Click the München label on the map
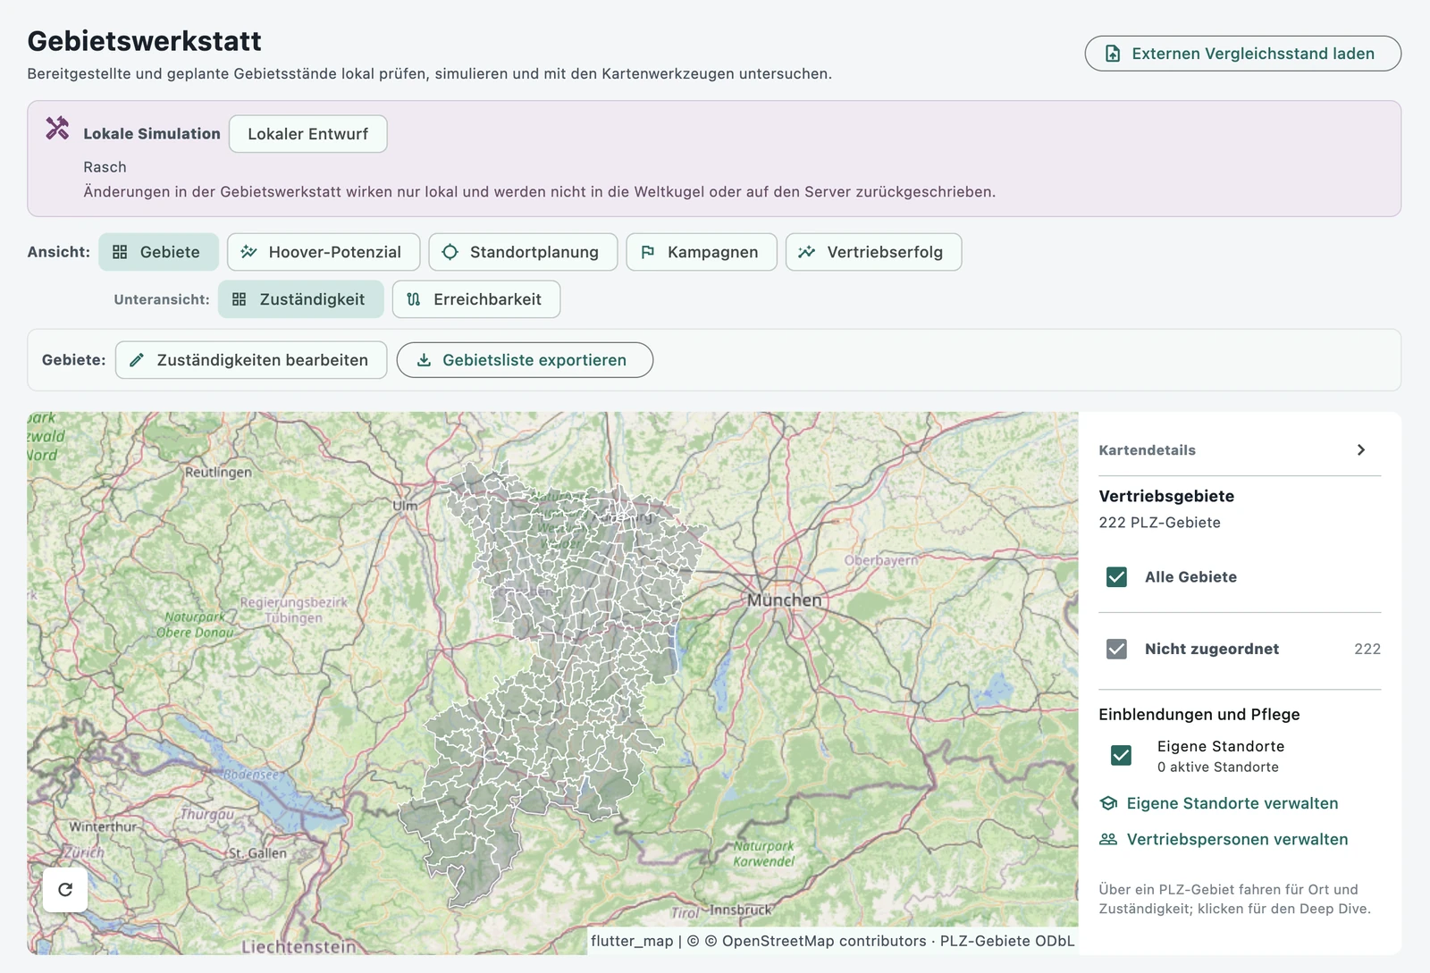Viewport: 1430px width, 973px height. coord(784,600)
